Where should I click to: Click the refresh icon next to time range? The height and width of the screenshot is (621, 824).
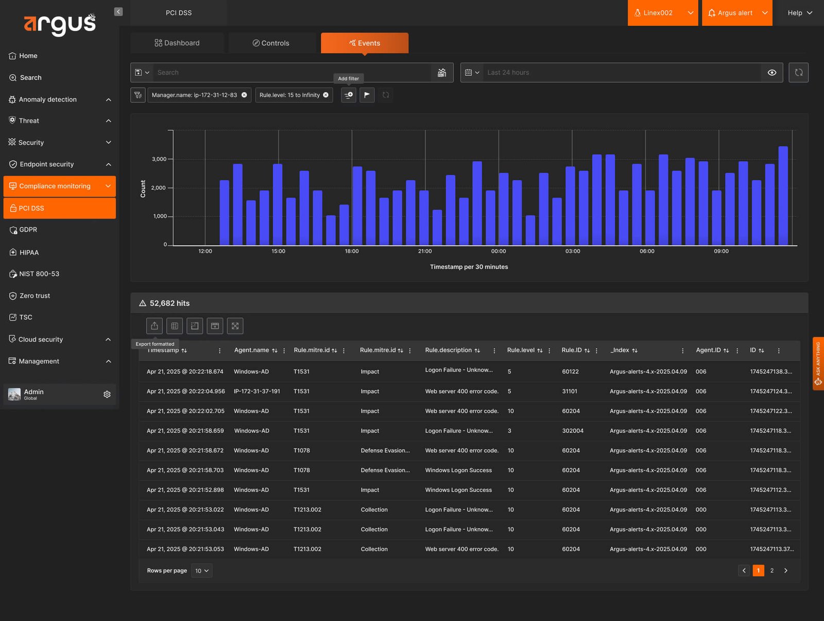pyautogui.click(x=799, y=73)
